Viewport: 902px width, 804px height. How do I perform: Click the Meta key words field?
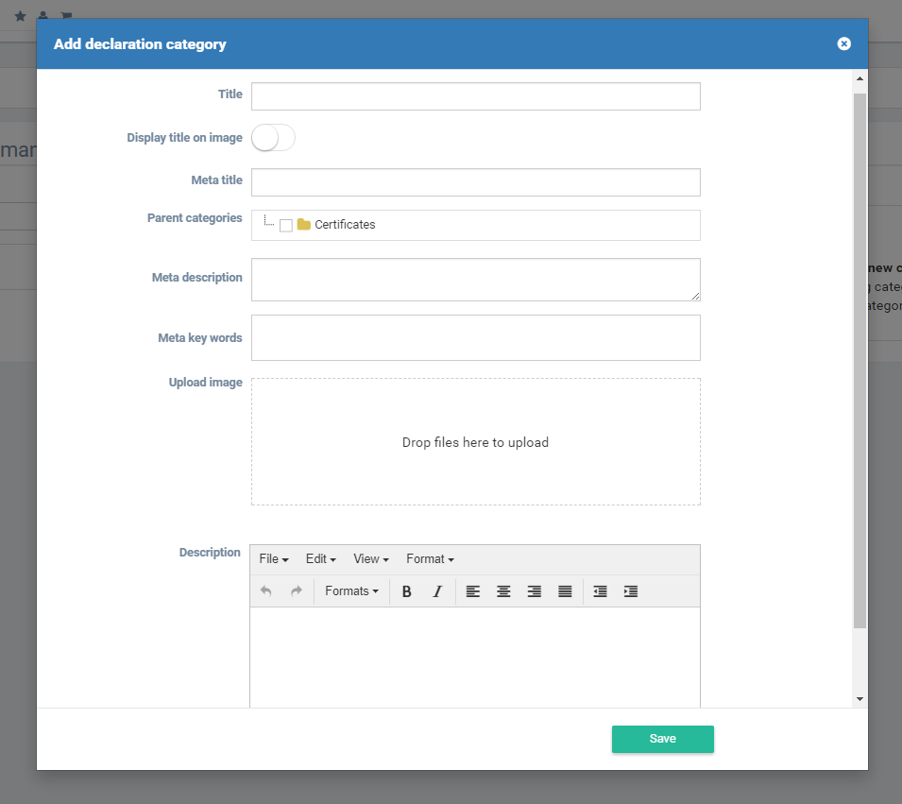pos(476,338)
